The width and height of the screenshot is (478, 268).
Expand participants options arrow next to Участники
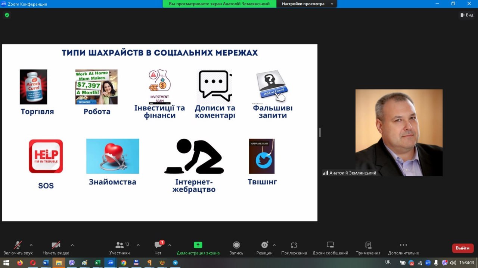coord(138,245)
